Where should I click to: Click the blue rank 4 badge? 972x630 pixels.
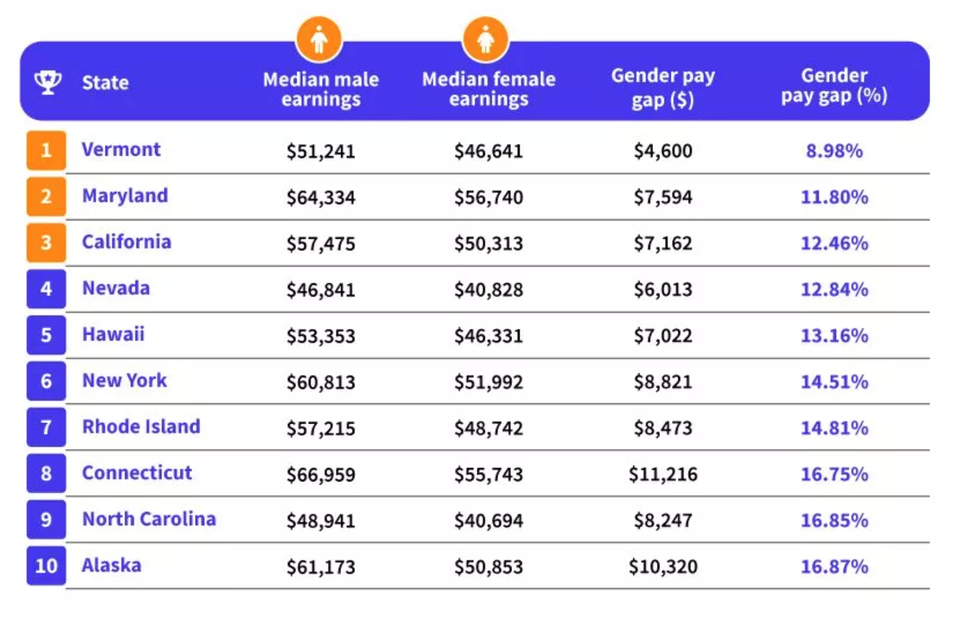click(x=46, y=289)
